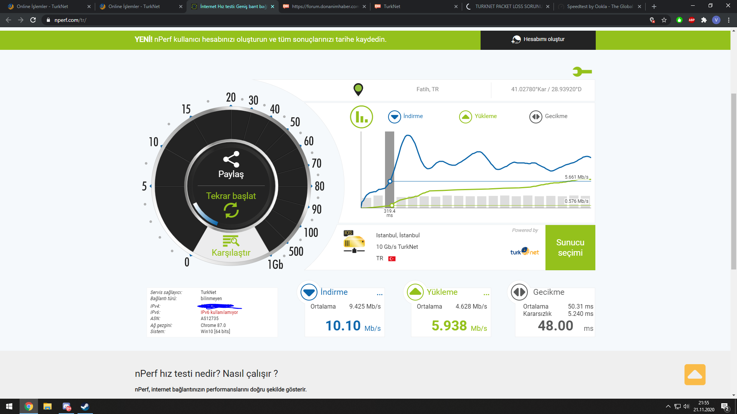The height and width of the screenshot is (414, 737).
Task: Click the server hardware icon
Action: [x=354, y=242]
